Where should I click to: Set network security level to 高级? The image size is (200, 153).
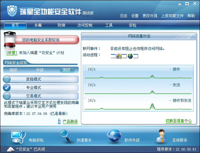click(67, 70)
